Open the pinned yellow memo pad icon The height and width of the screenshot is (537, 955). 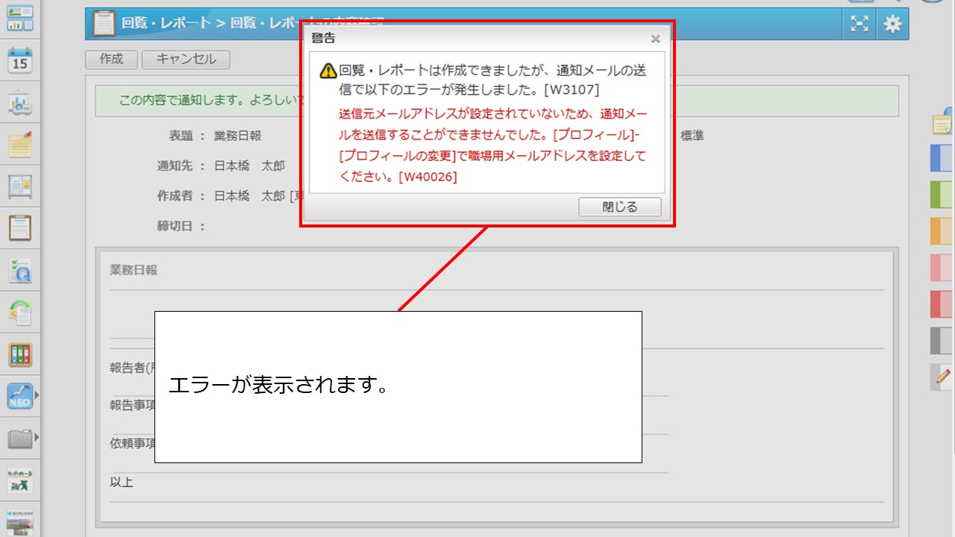[x=20, y=144]
